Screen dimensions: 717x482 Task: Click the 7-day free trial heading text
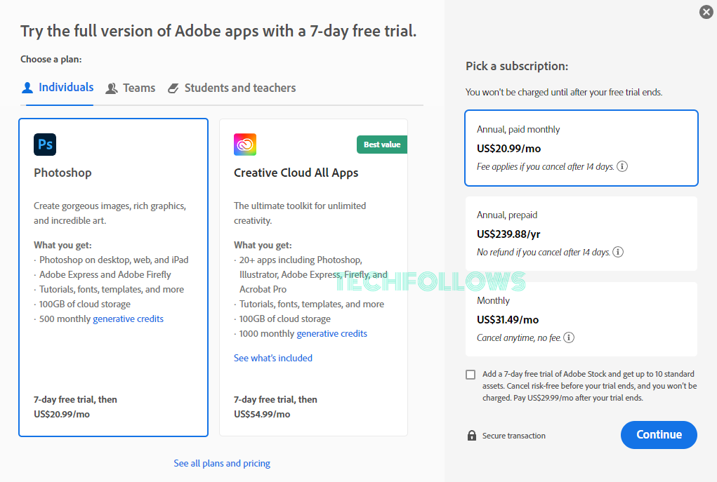tap(218, 31)
